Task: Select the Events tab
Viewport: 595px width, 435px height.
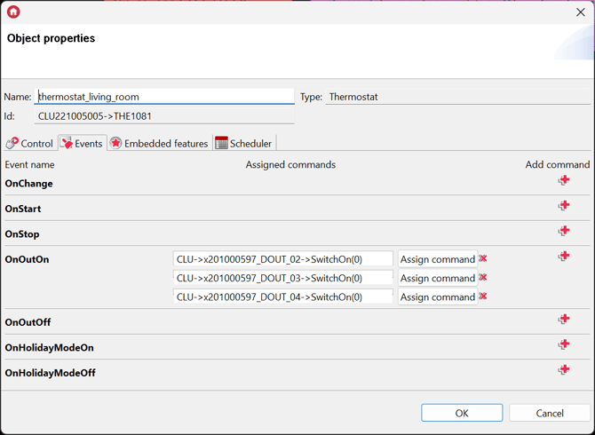Action: [x=82, y=143]
